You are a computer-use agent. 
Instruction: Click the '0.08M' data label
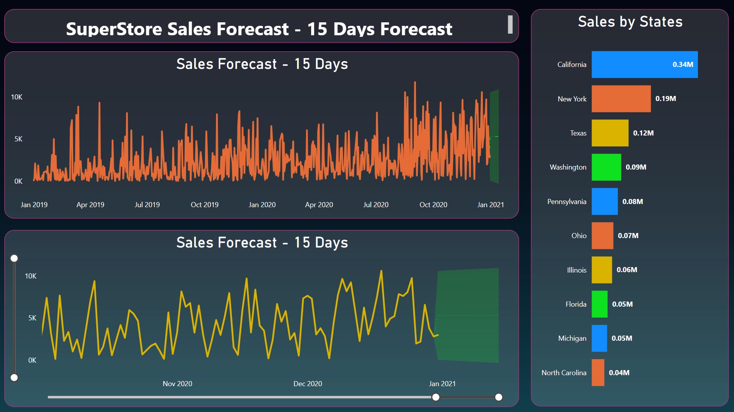pos(633,202)
